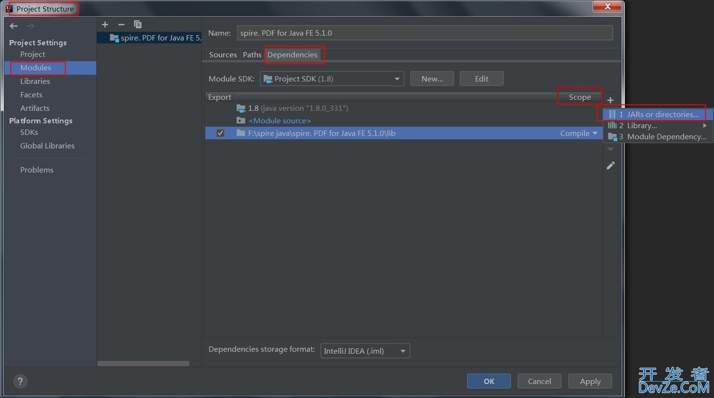Click the Apply button

(x=590, y=381)
